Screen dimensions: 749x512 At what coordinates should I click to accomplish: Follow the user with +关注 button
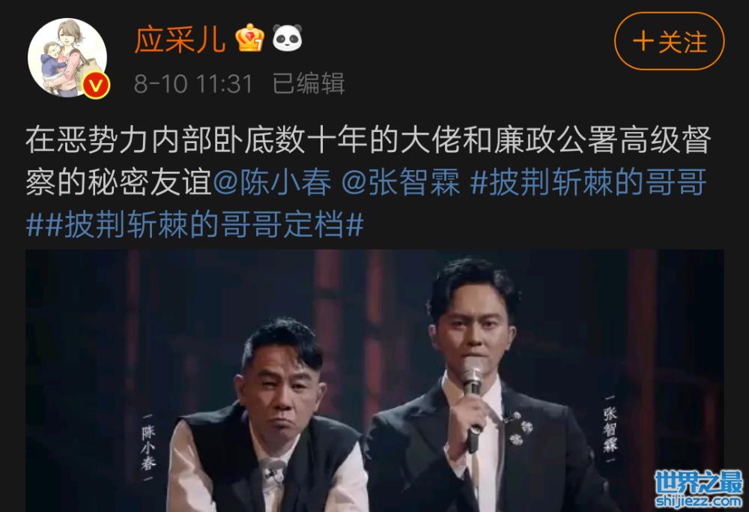[669, 41]
